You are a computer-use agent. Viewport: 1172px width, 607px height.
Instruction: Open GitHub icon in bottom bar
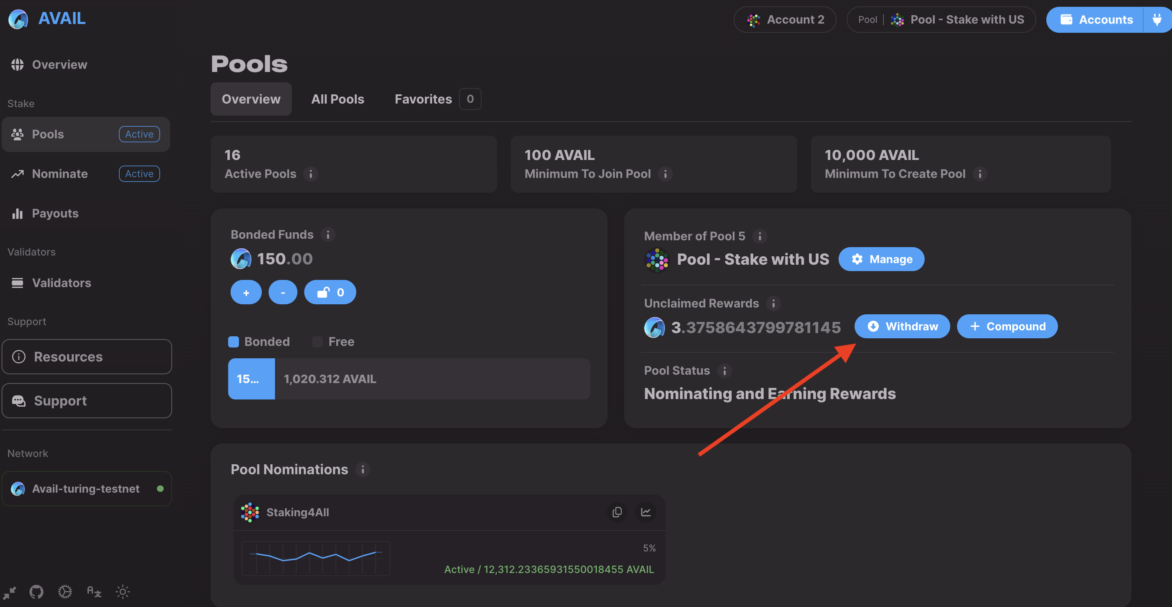point(36,591)
